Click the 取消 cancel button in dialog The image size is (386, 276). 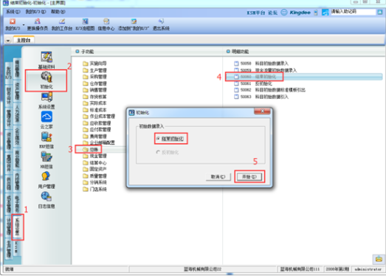pos(218,176)
